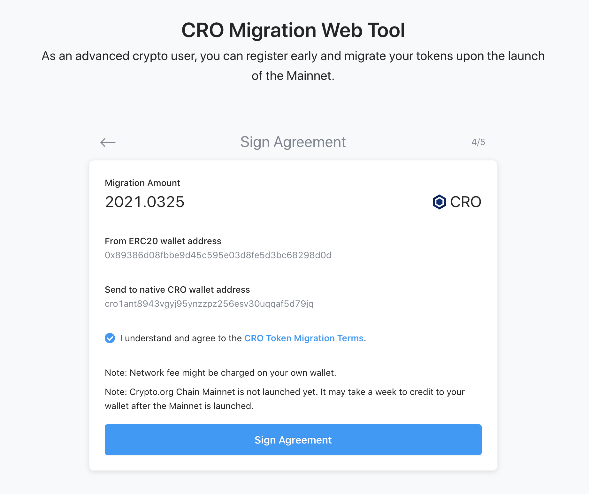Screen dimensions: 589x494
Task: Click the network fee note text
Action: [x=220, y=373]
